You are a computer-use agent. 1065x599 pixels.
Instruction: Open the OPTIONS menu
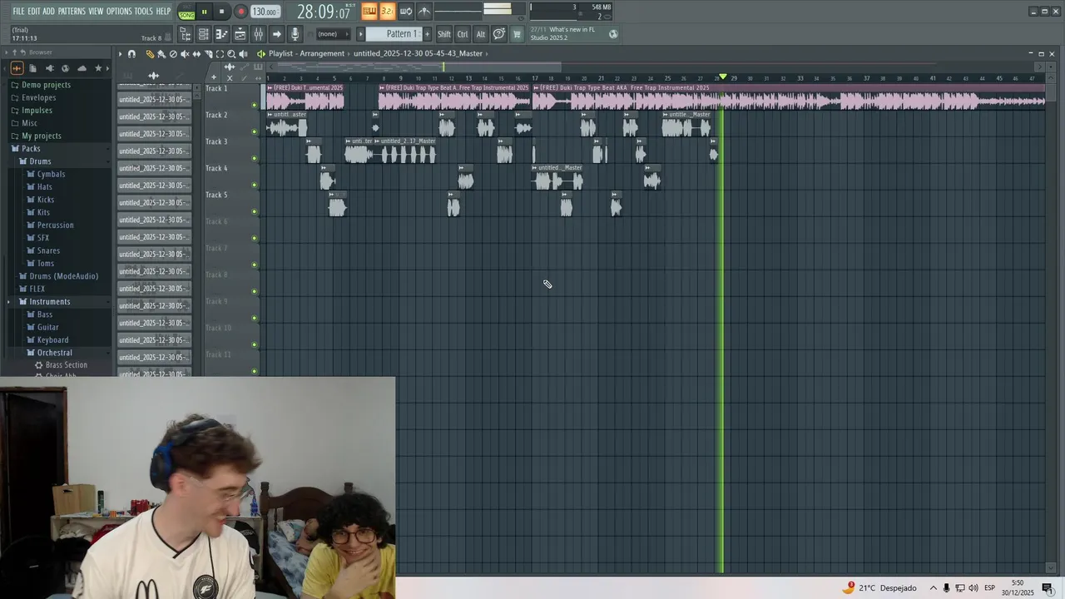point(119,11)
